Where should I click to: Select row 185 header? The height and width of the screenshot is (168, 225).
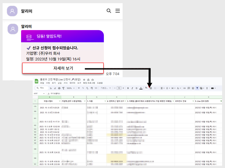(x=35, y=135)
